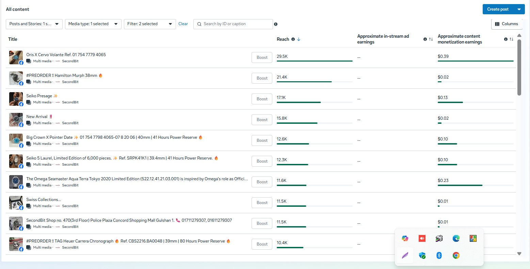Clear the applied filters
Viewport: 530px width, 269px height.
click(183, 24)
